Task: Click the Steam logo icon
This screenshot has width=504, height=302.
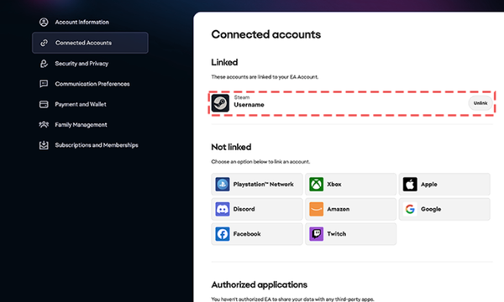Action: [220, 103]
